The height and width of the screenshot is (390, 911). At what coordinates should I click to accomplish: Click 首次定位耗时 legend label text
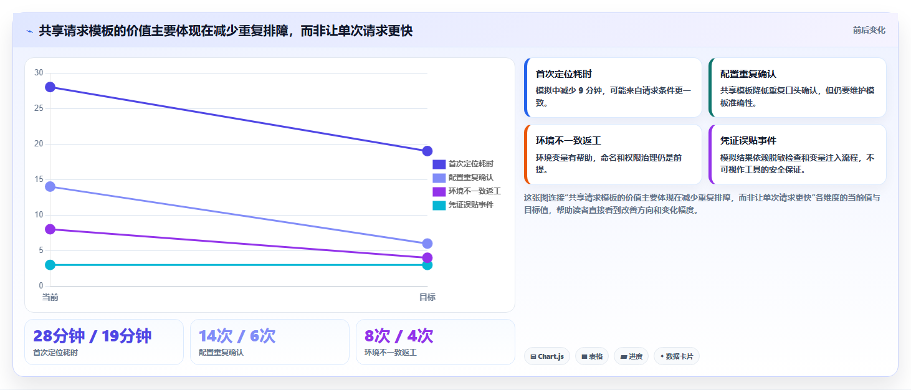[x=471, y=164]
